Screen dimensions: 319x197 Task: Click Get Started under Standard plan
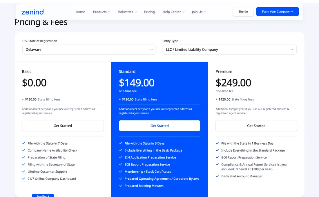coord(159,126)
